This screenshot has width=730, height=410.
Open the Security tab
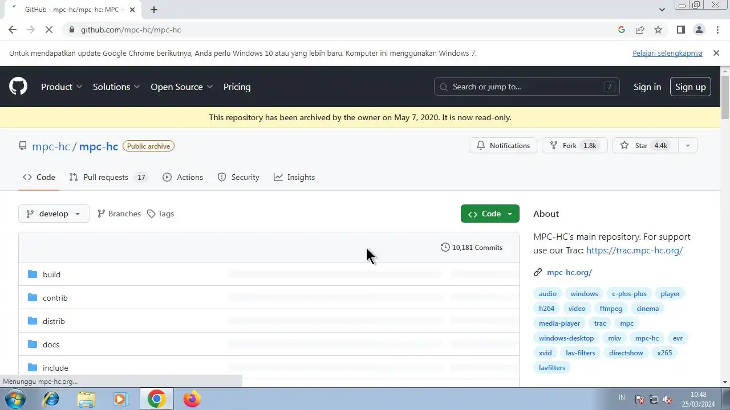click(238, 177)
